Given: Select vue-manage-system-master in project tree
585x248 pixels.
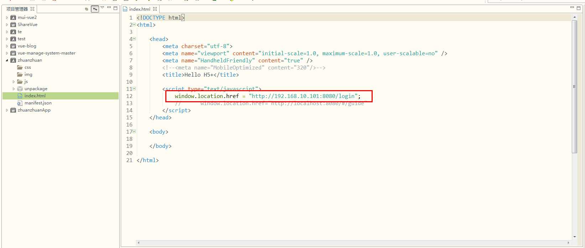Looking at the screenshot, I should 47,53.
